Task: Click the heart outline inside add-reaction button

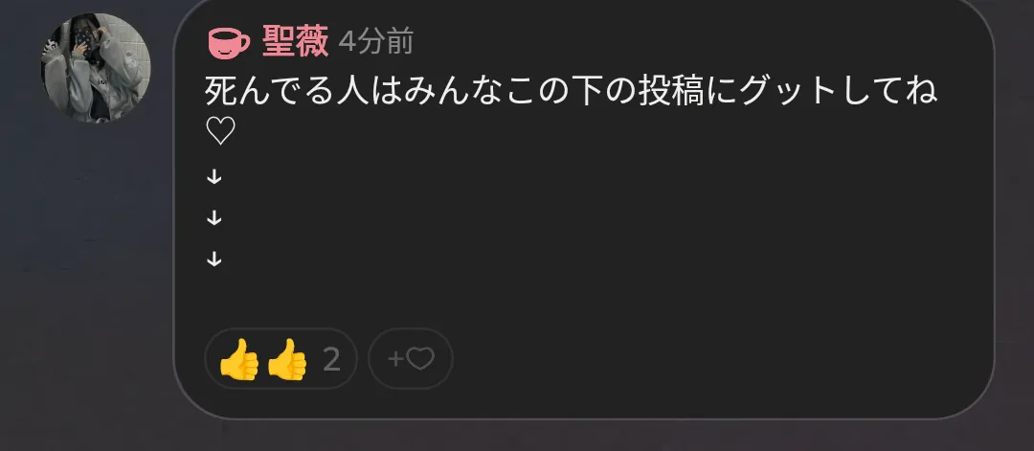Action: coord(420,359)
